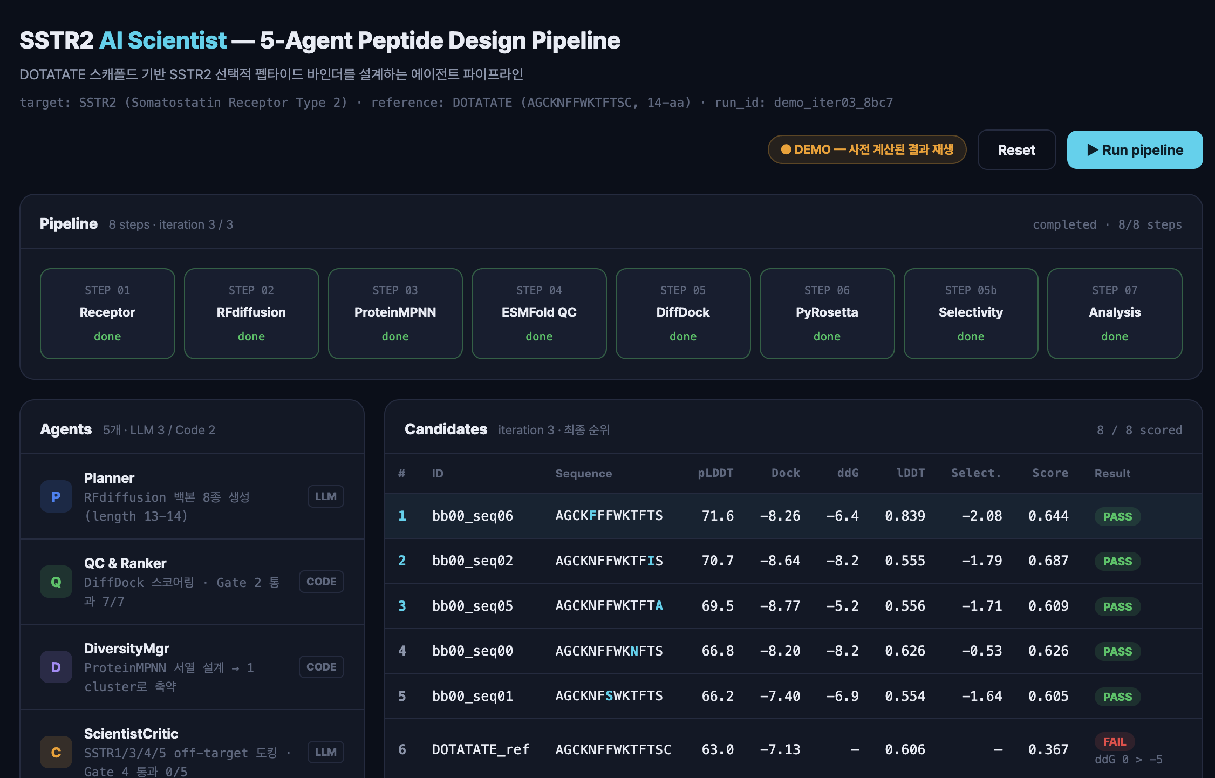
Task: Select candidate bb00_seq05 ID
Action: pyautogui.click(x=473, y=606)
